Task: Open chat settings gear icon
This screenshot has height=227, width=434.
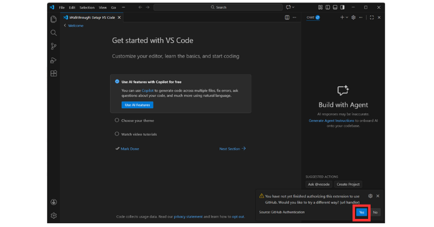Action: pos(353,17)
